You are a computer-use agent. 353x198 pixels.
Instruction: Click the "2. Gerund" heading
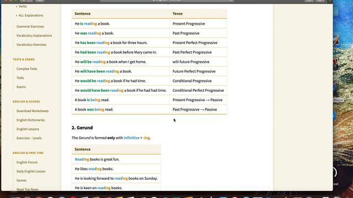(82, 128)
